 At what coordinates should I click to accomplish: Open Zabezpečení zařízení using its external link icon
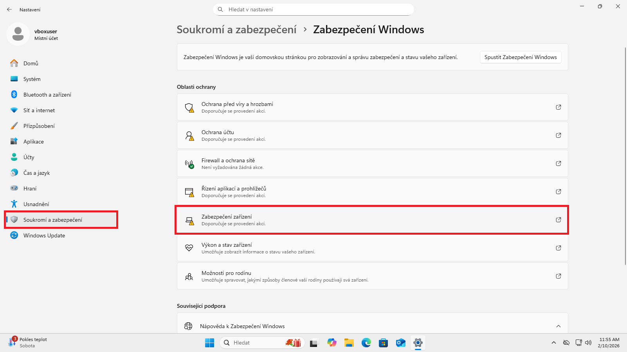[559, 220]
